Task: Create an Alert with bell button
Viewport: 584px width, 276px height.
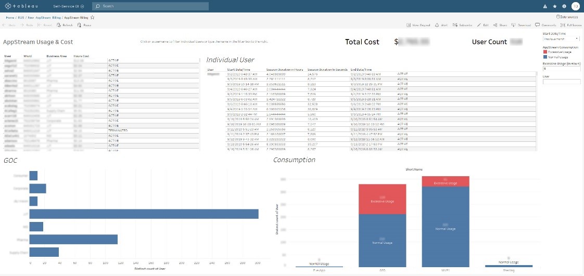Action: 441,25
